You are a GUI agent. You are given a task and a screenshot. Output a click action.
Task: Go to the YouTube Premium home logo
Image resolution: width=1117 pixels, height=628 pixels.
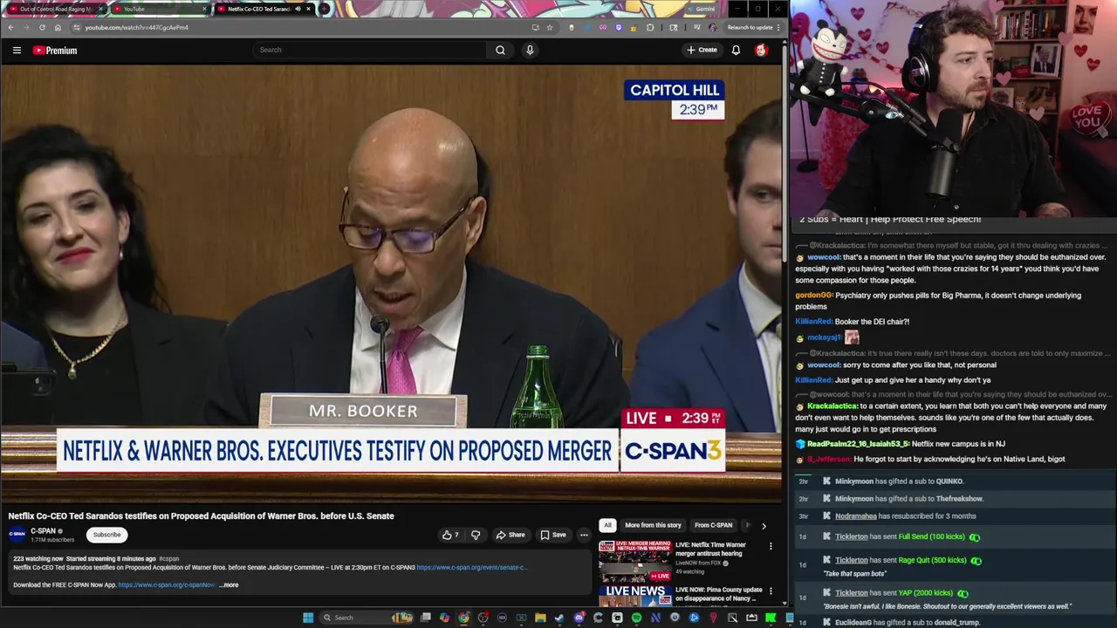click(55, 51)
